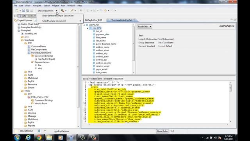Viewport: 250px width, 141px height.
Task: Open the back history dropdown arrow
Action: click(x=109, y=11)
